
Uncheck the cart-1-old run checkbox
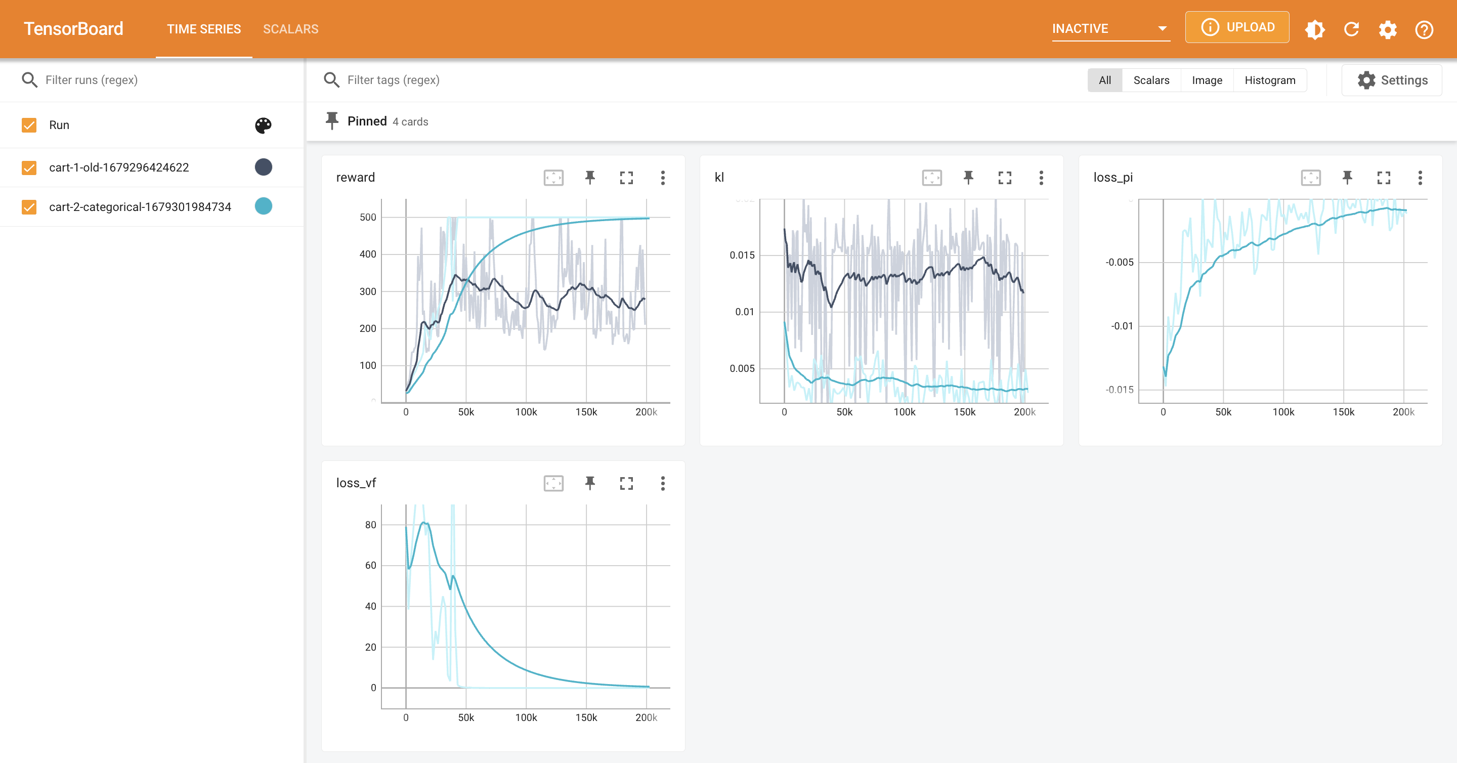pyautogui.click(x=29, y=167)
